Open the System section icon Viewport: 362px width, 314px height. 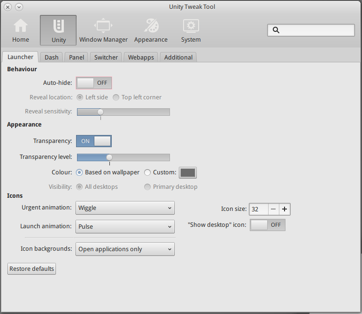coord(191,30)
